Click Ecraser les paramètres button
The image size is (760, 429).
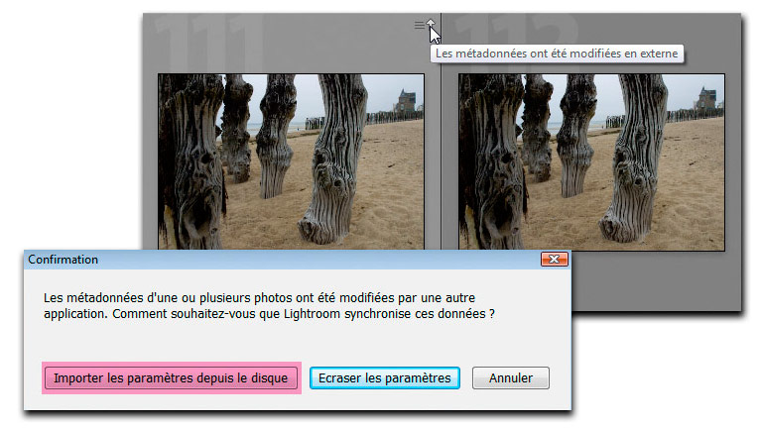(x=385, y=378)
